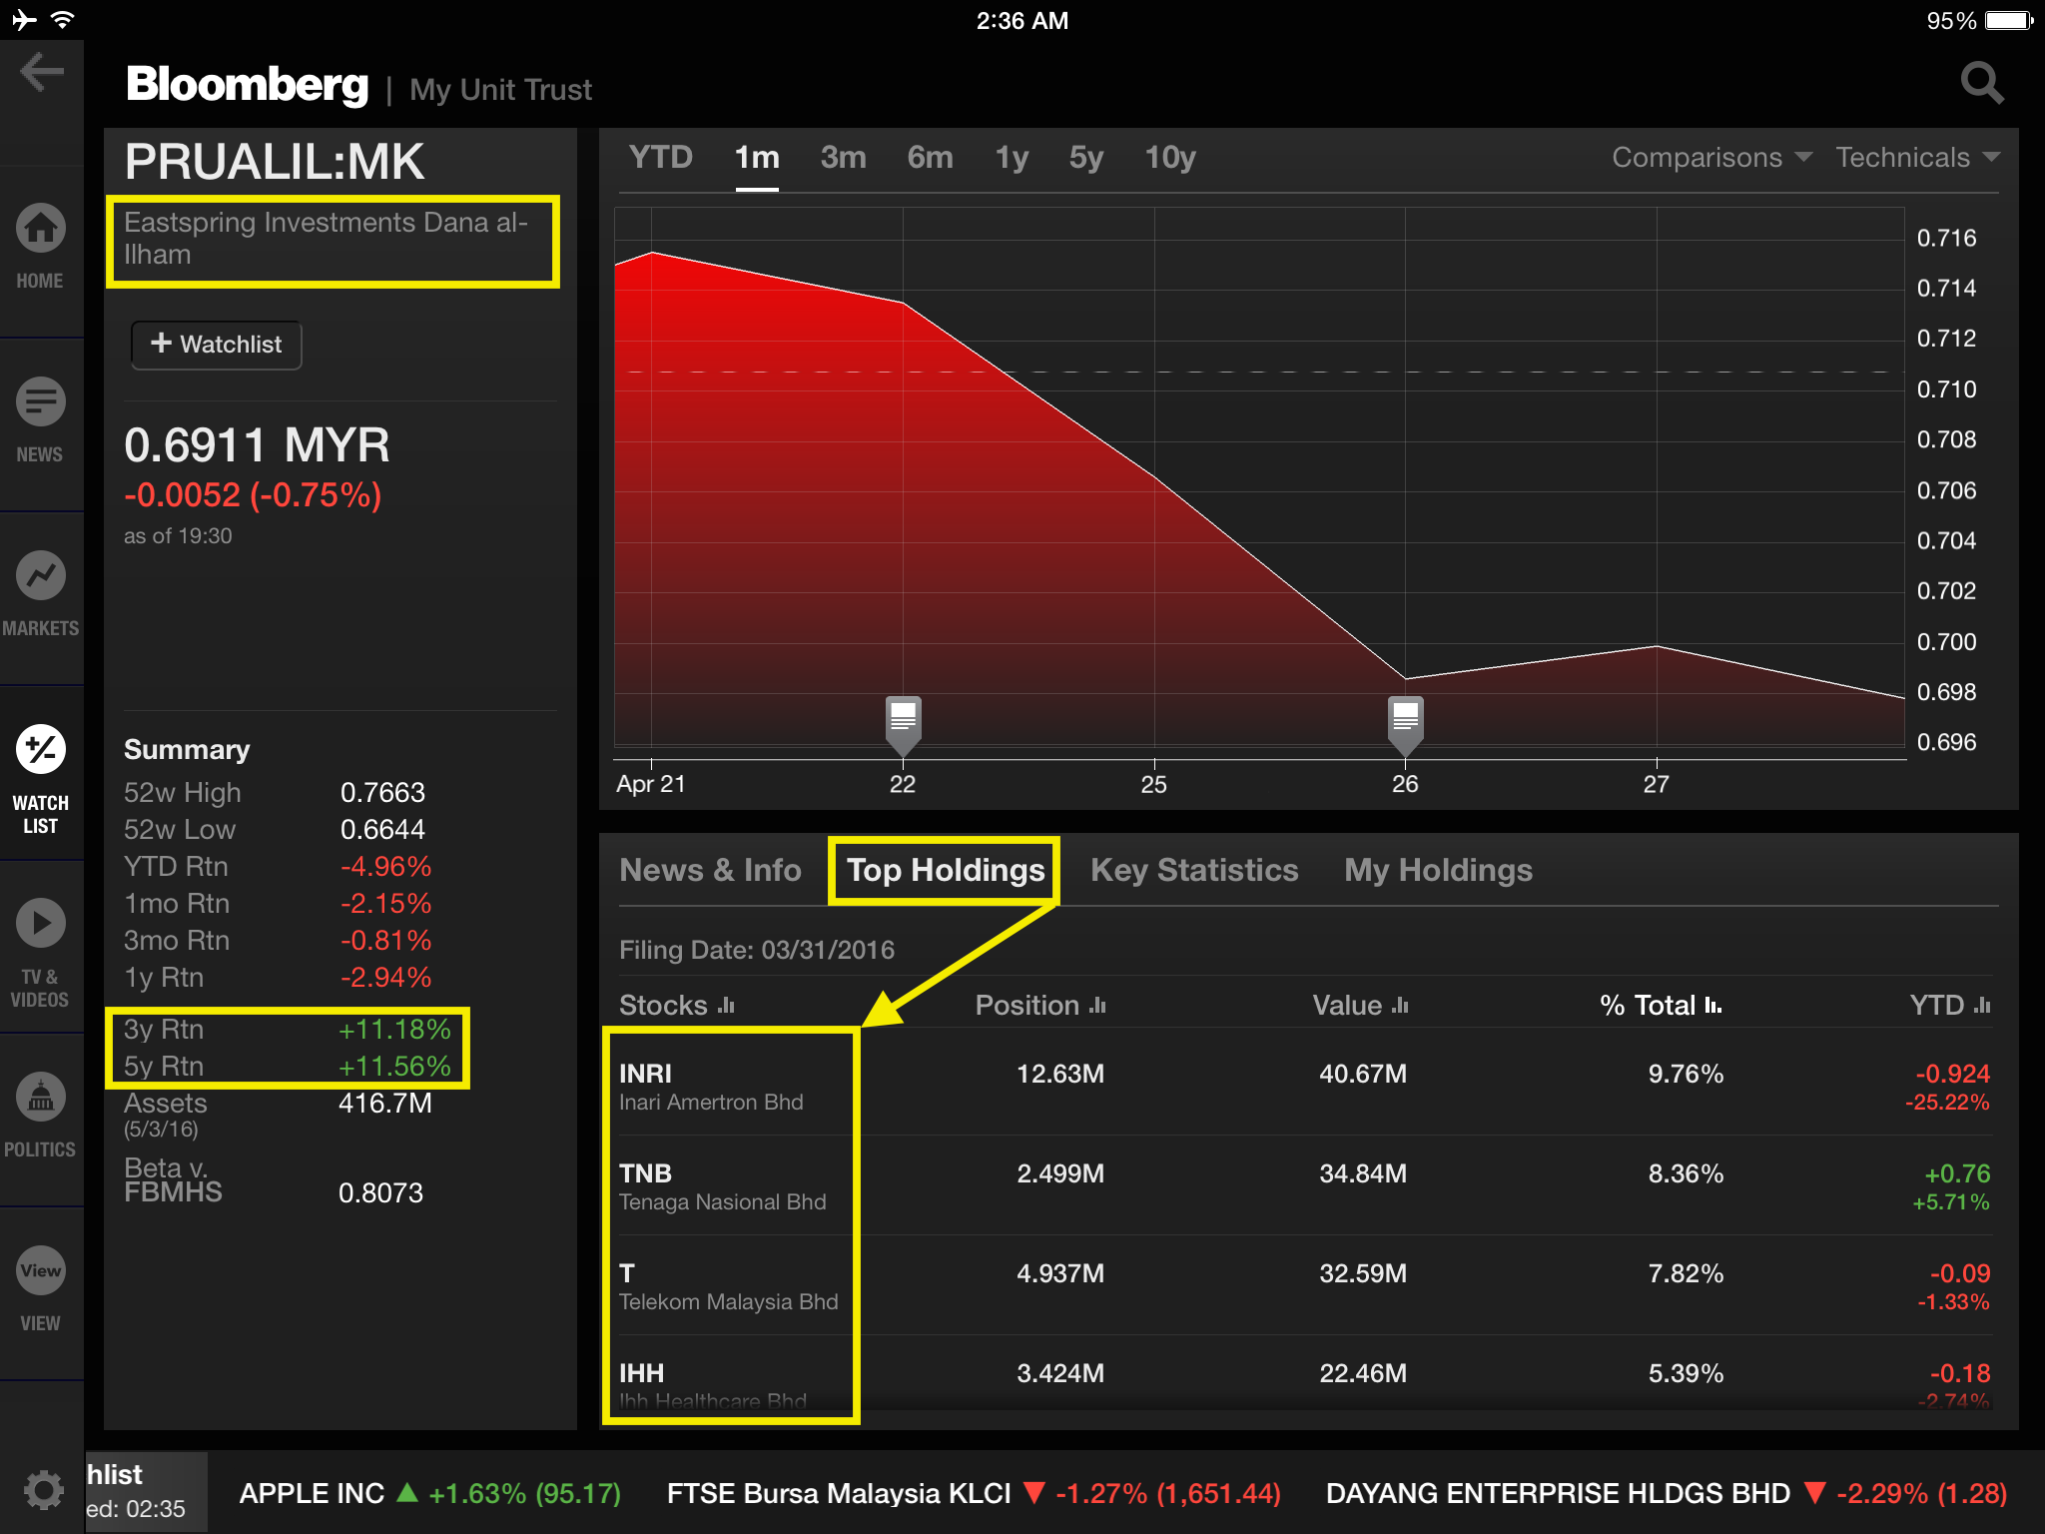The image size is (2045, 1534).
Task: Add fund to Watchlist button
Action: tap(217, 345)
